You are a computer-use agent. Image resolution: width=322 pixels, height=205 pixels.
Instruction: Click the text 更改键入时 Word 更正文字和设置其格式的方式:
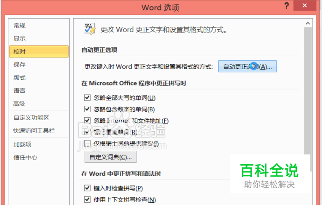(149, 67)
